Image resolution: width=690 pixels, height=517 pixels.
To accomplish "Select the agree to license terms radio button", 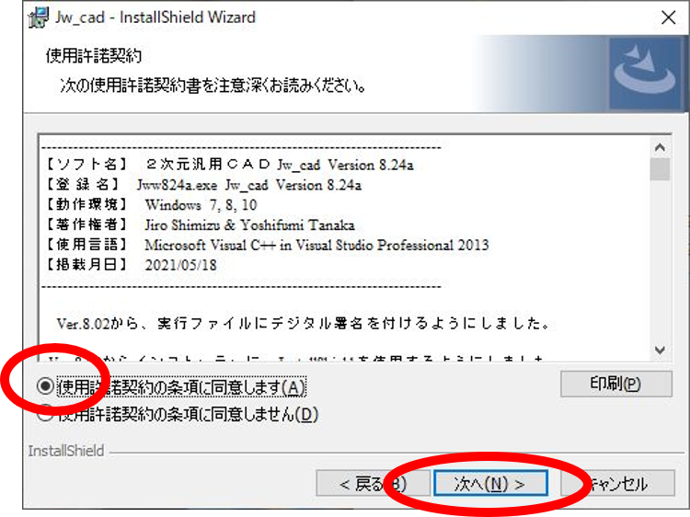I will pyautogui.click(x=45, y=386).
